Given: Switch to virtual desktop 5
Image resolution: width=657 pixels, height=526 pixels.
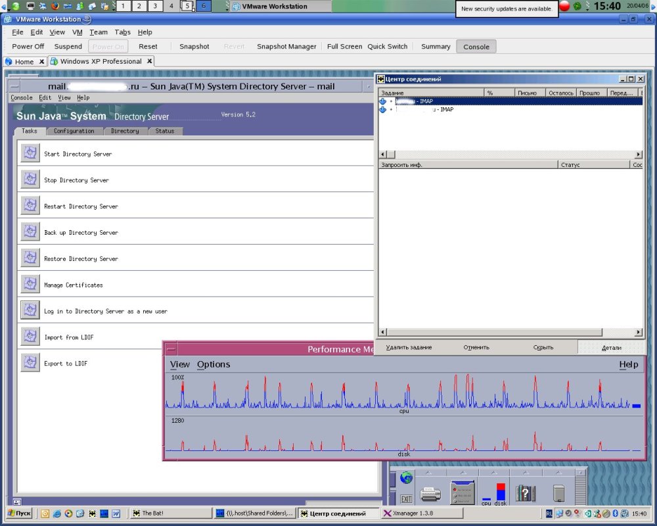Looking at the screenshot, I should coord(187,6).
